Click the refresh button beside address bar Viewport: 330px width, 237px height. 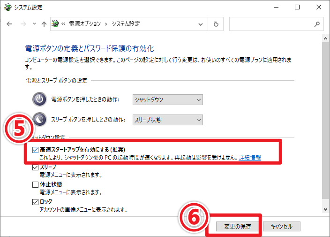pyautogui.click(x=216, y=24)
